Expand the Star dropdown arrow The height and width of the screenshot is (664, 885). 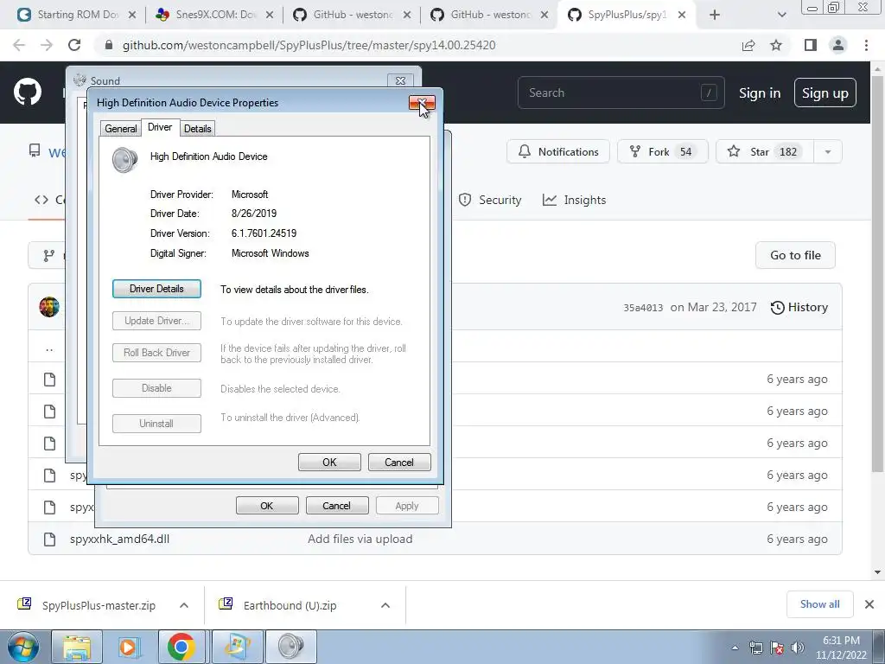[x=827, y=151]
